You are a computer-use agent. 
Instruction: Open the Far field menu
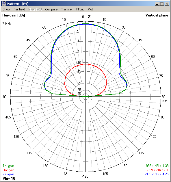tap(19, 9)
